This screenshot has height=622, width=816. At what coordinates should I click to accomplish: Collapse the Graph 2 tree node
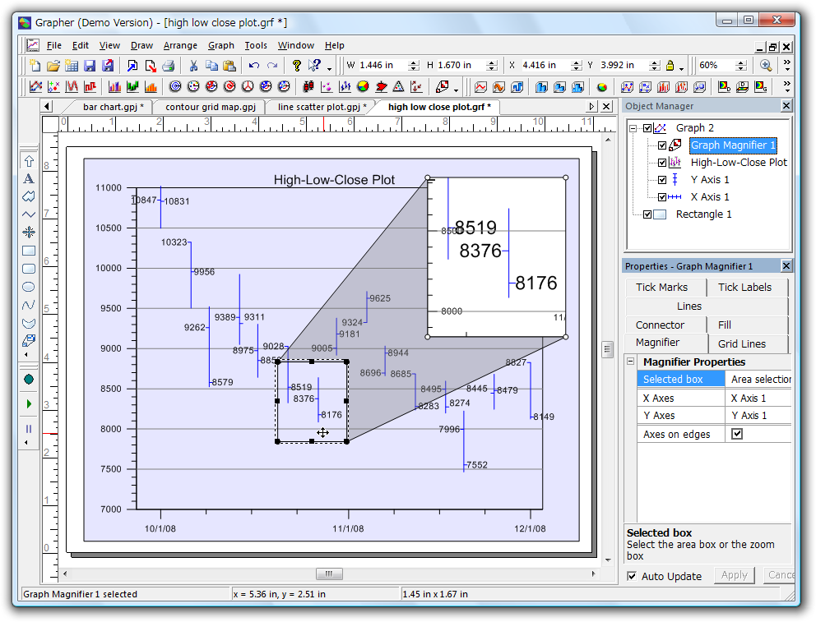coord(633,128)
